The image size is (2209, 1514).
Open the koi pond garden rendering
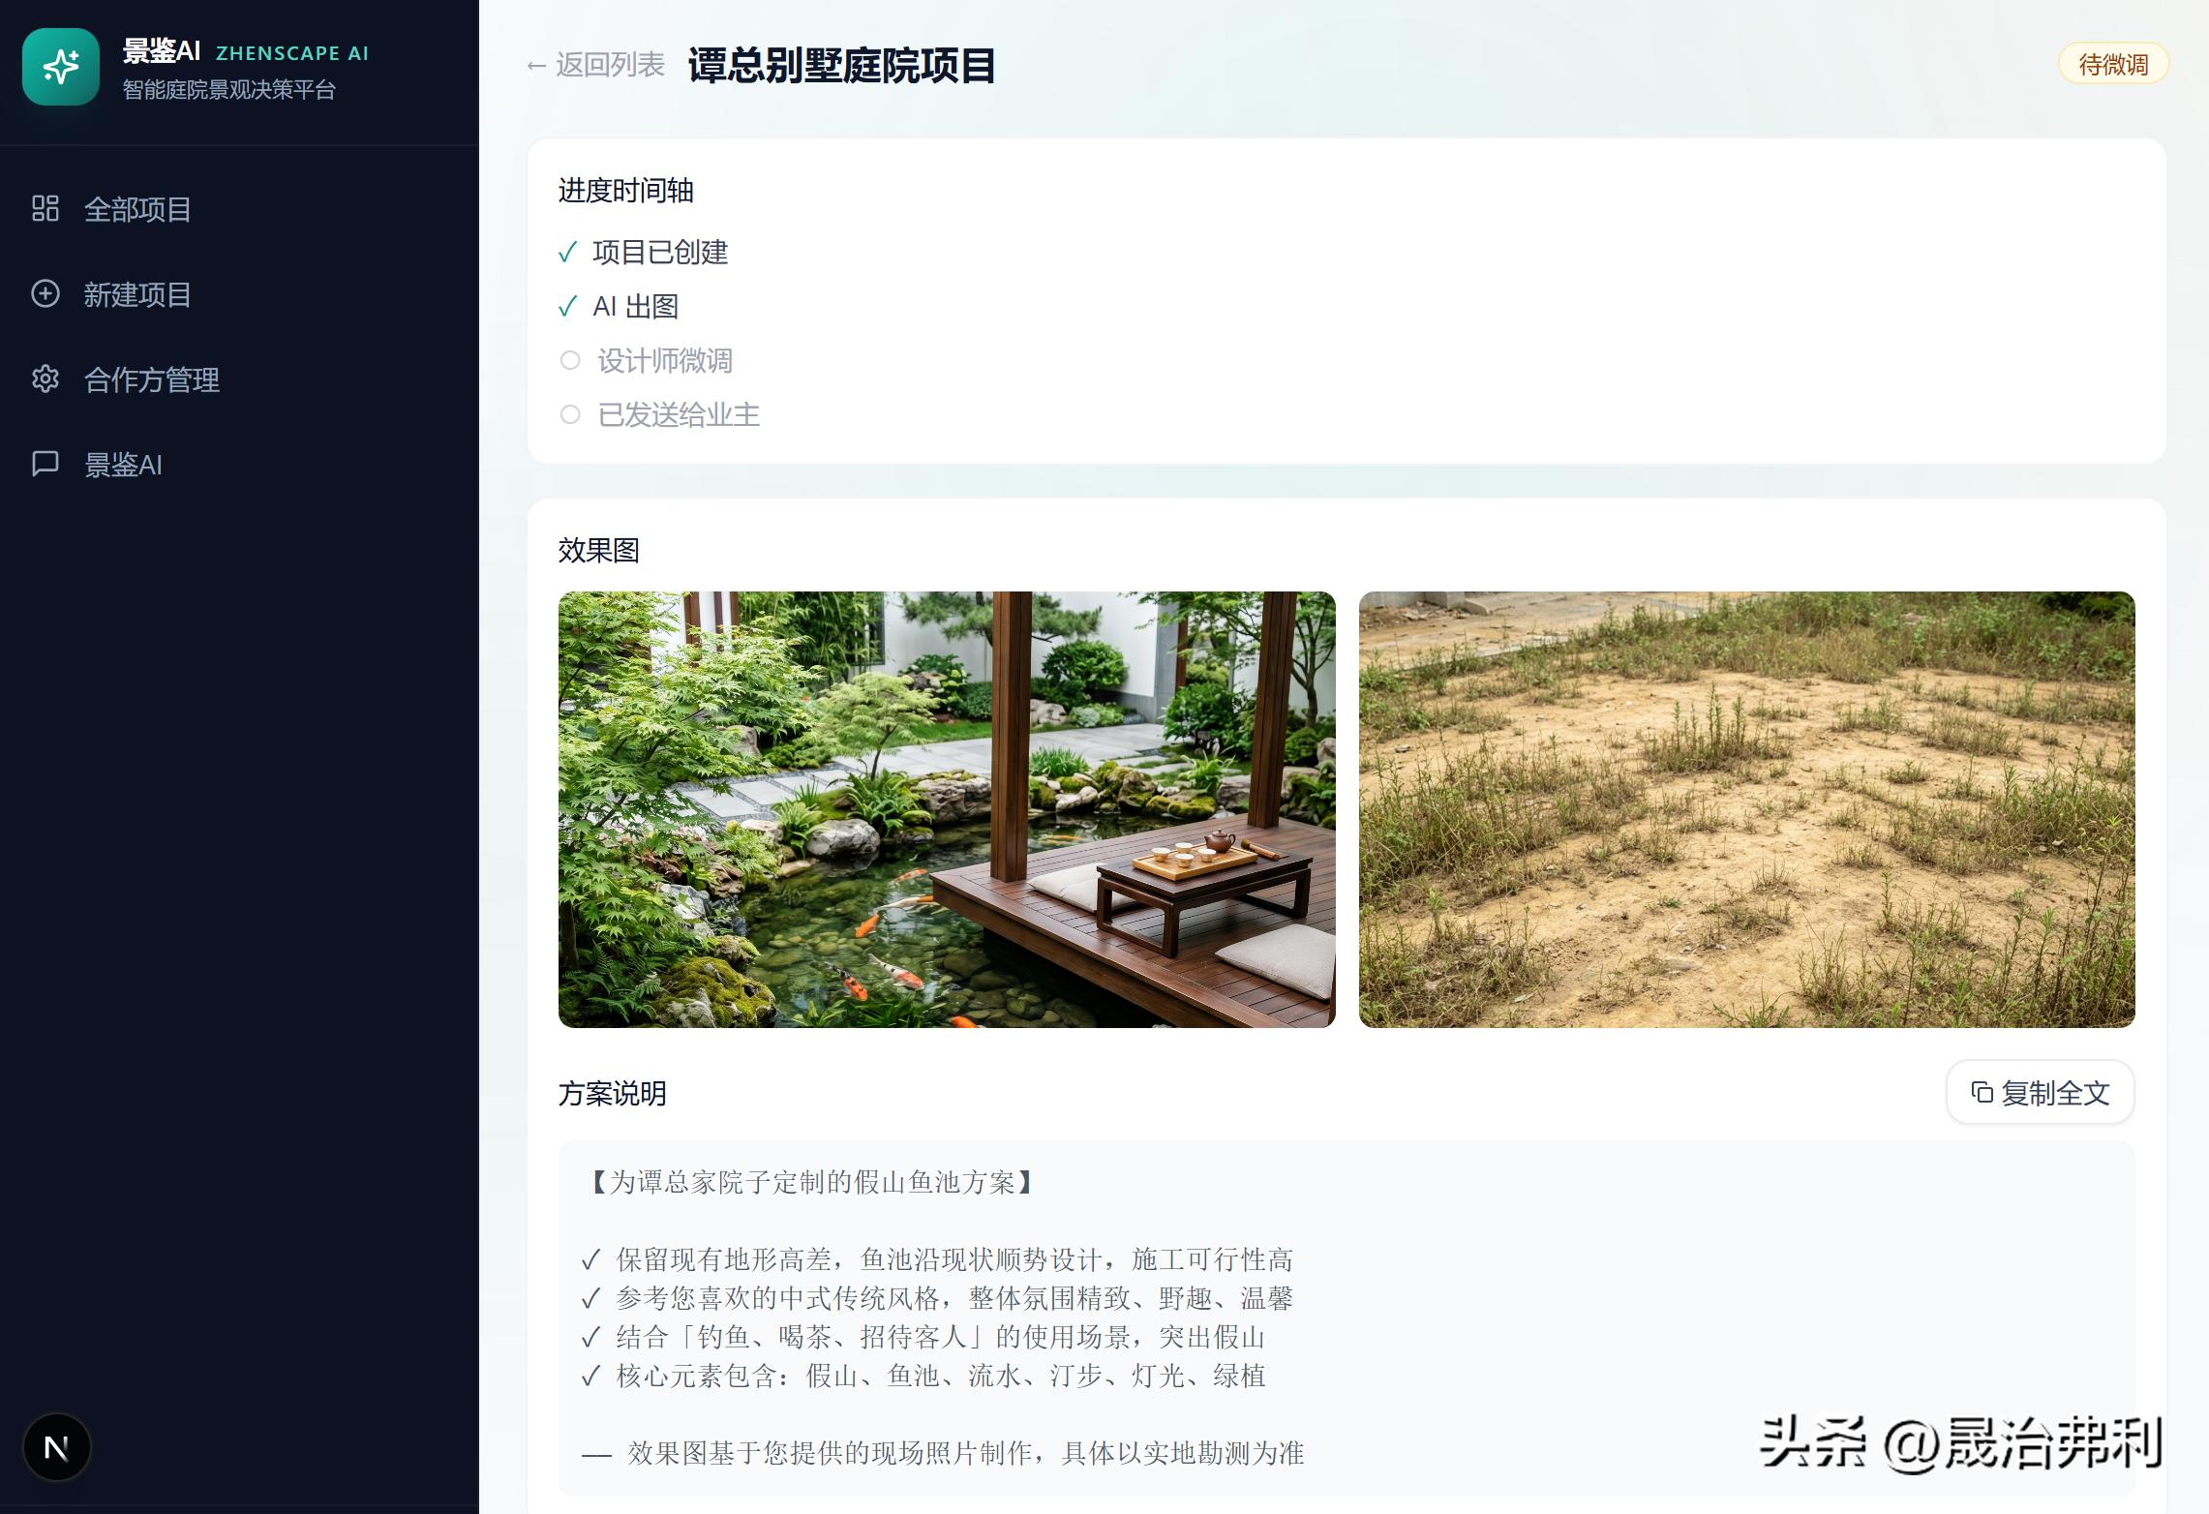point(947,809)
